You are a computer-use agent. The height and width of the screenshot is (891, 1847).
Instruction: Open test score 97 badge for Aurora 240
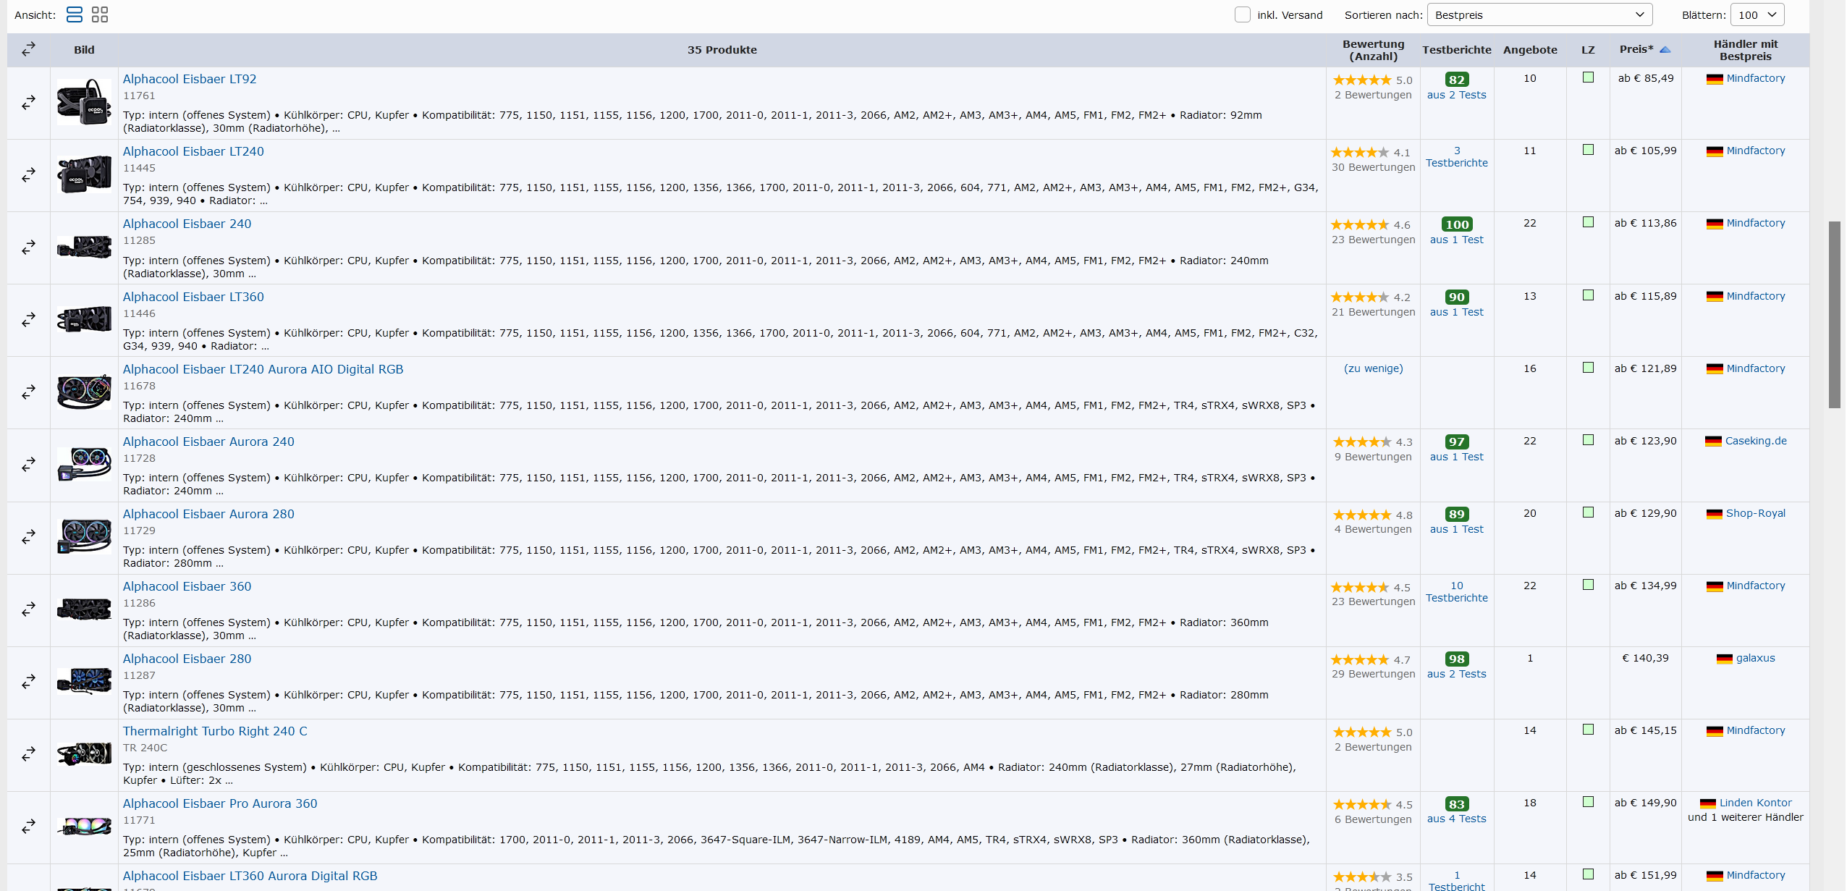coord(1456,442)
